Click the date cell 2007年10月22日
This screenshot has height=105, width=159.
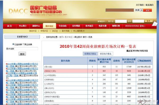tap(144, 67)
